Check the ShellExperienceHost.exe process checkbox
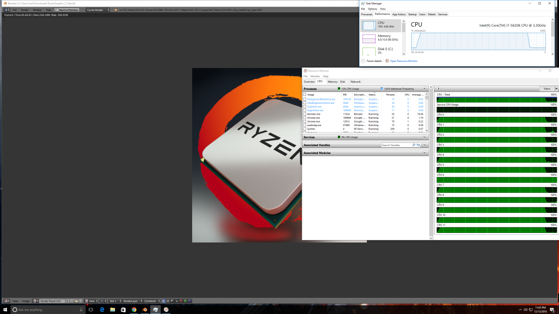Screen dimensions: 559x314 coord(305,103)
